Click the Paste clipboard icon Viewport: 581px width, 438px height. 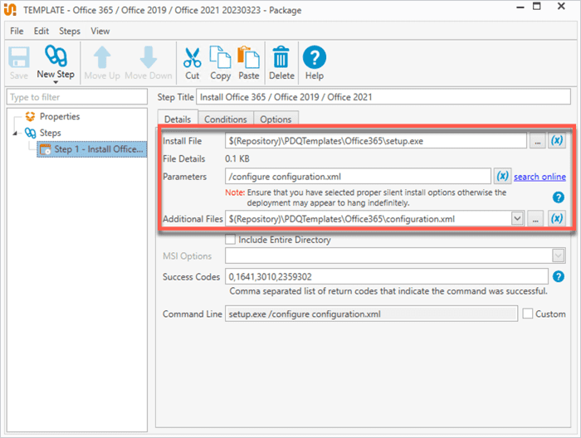click(248, 57)
